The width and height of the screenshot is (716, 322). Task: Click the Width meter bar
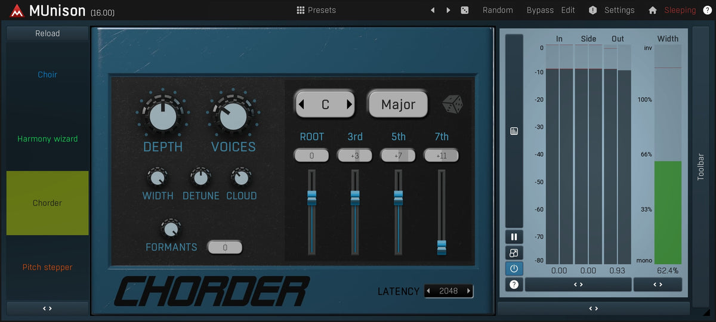click(x=668, y=154)
